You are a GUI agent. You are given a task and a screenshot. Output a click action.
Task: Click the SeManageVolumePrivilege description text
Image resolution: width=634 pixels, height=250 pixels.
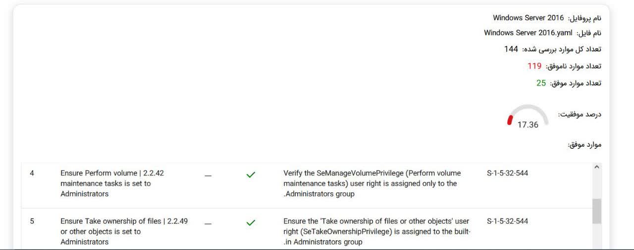(x=371, y=183)
